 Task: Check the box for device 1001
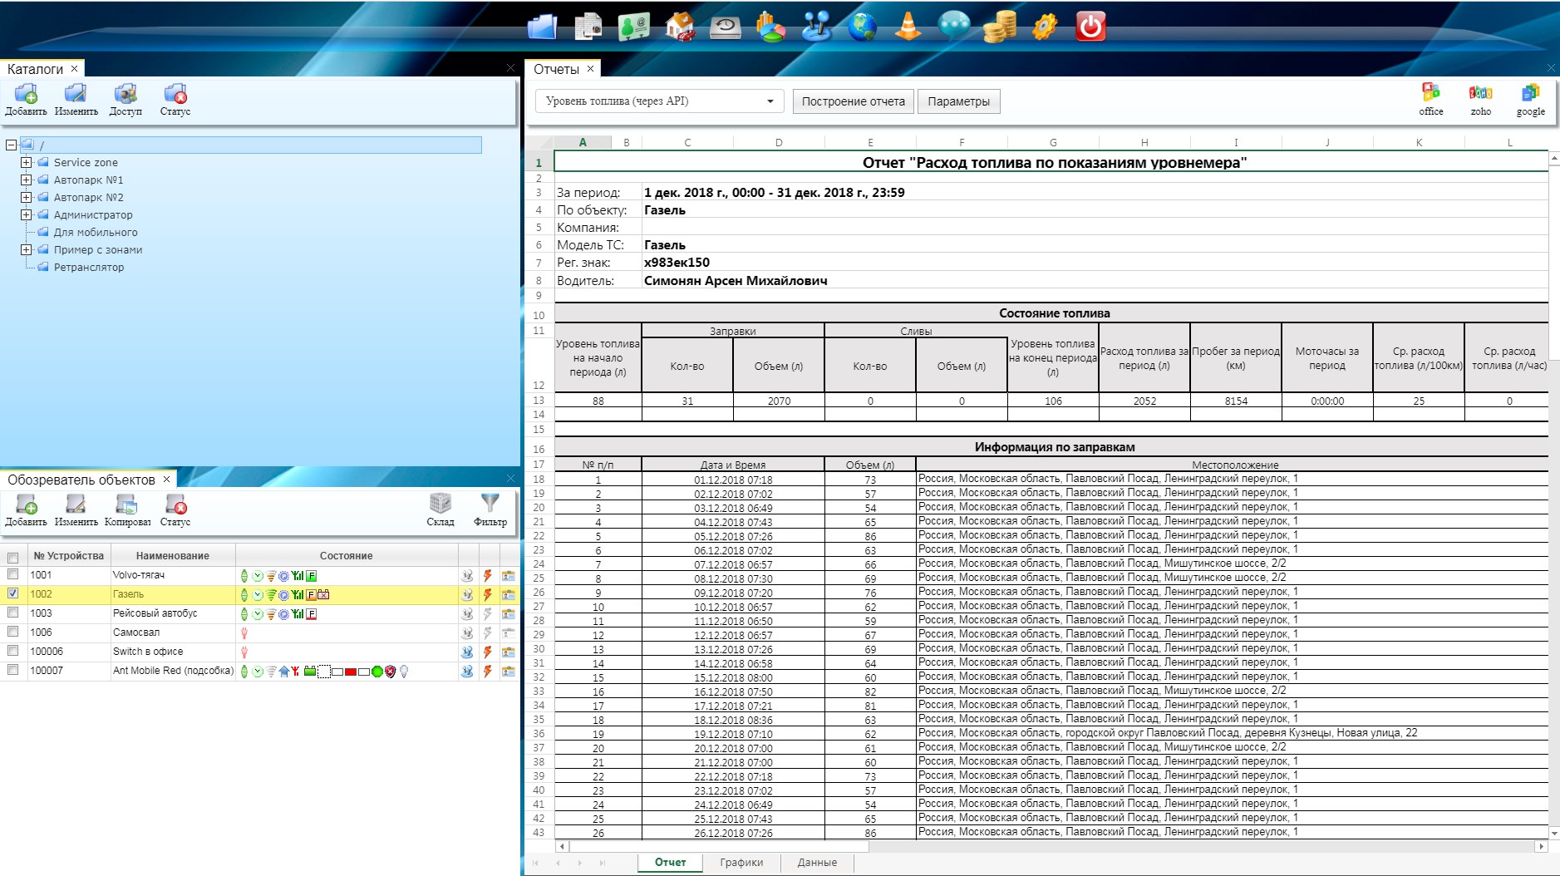pos(12,574)
